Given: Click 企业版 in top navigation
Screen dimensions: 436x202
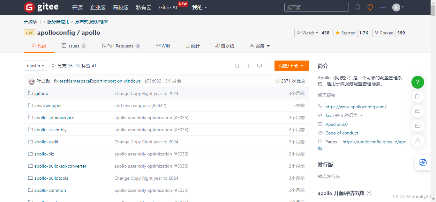Looking at the screenshot, I should [98, 7].
